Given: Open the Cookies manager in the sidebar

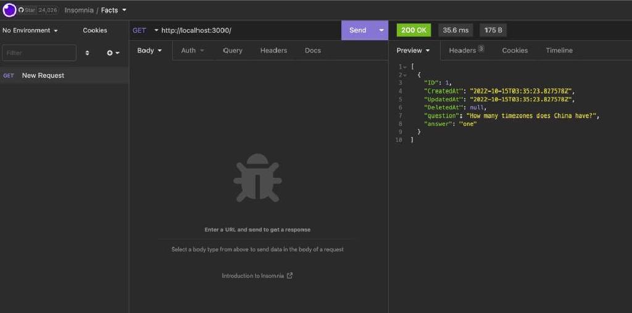Looking at the screenshot, I should [x=95, y=30].
